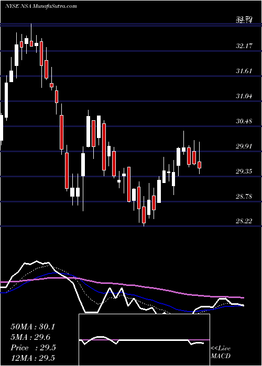Screen dimensions: 262x366
Task: Click the last red candlestick on the right
Action: point(199,165)
